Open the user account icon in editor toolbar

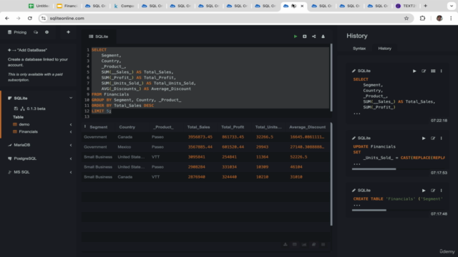coord(323,36)
